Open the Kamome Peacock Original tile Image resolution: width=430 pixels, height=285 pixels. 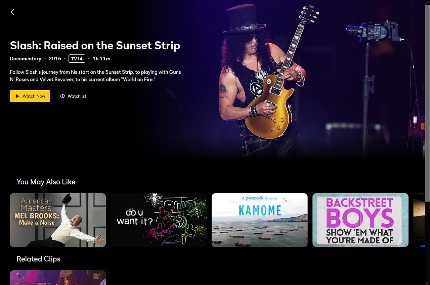259,220
